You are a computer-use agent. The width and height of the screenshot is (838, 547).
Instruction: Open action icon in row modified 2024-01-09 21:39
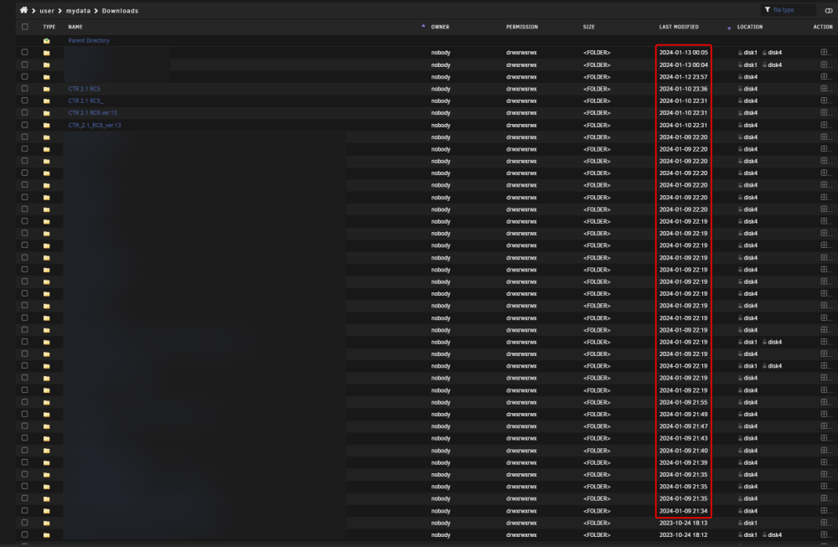coord(824,462)
